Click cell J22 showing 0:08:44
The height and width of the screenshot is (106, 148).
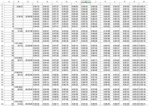96,63
